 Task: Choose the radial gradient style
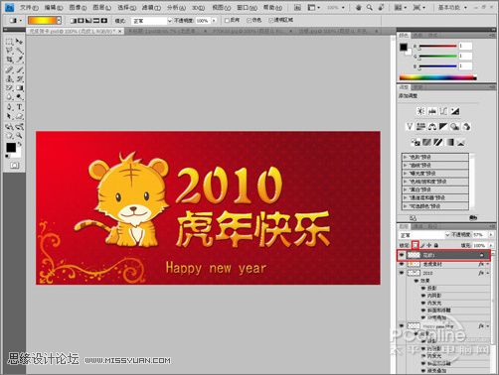click(81, 21)
